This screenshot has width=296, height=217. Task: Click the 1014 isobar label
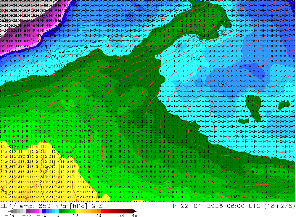(x=54, y=58)
